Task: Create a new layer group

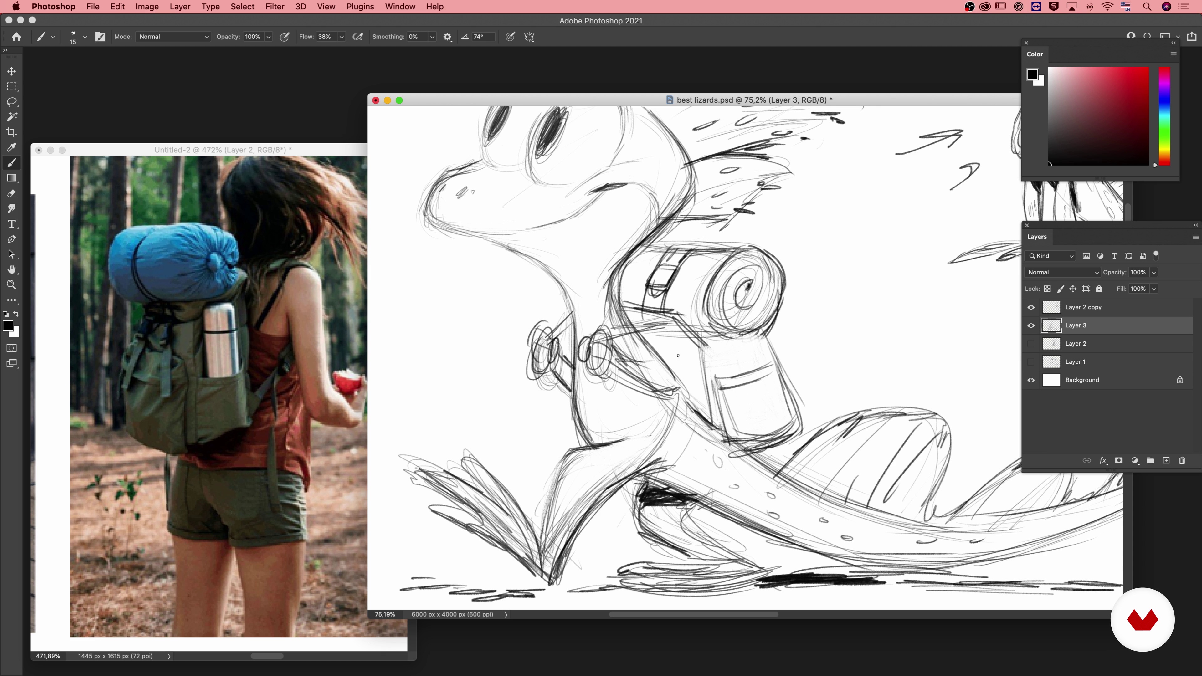Action: click(1150, 460)
